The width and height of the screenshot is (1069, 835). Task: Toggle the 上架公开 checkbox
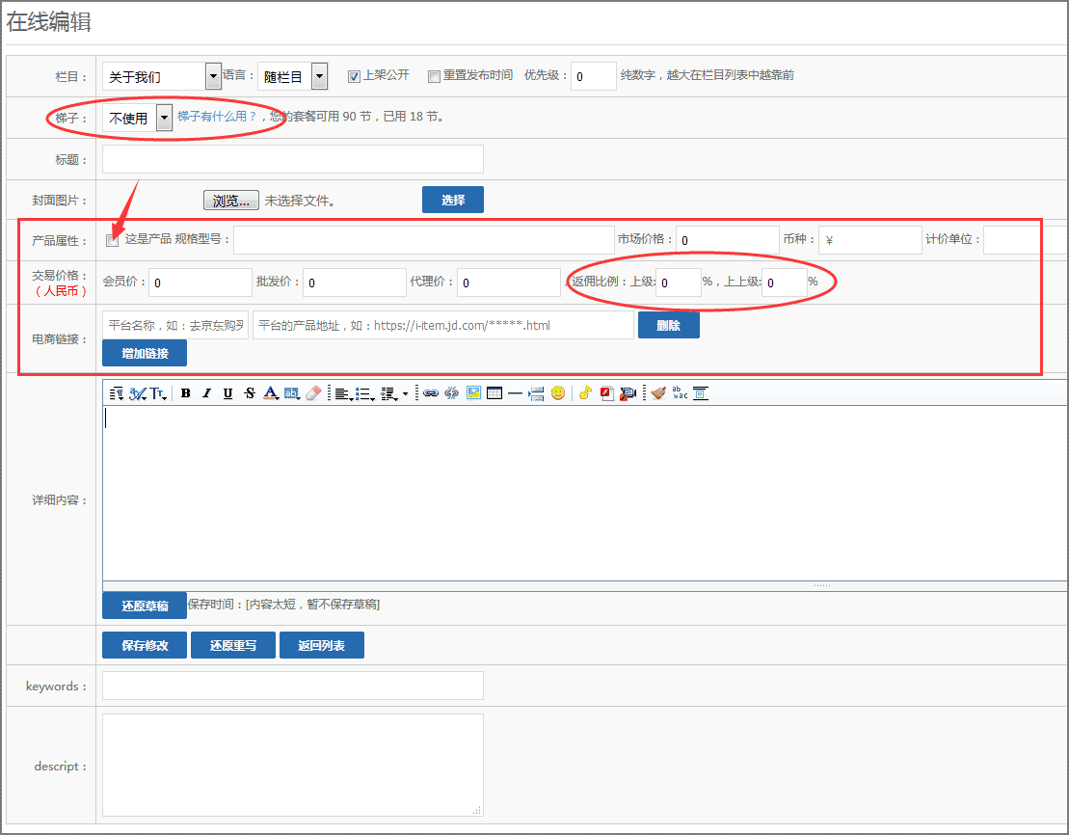(x=354, y=76)
